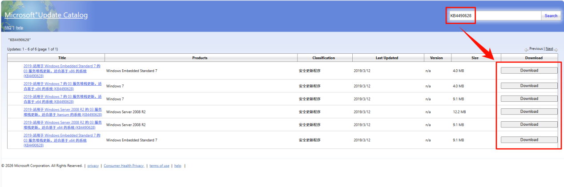Open Windows 7 x64 update title link
The image size is (564, 187).
(62, 99)
